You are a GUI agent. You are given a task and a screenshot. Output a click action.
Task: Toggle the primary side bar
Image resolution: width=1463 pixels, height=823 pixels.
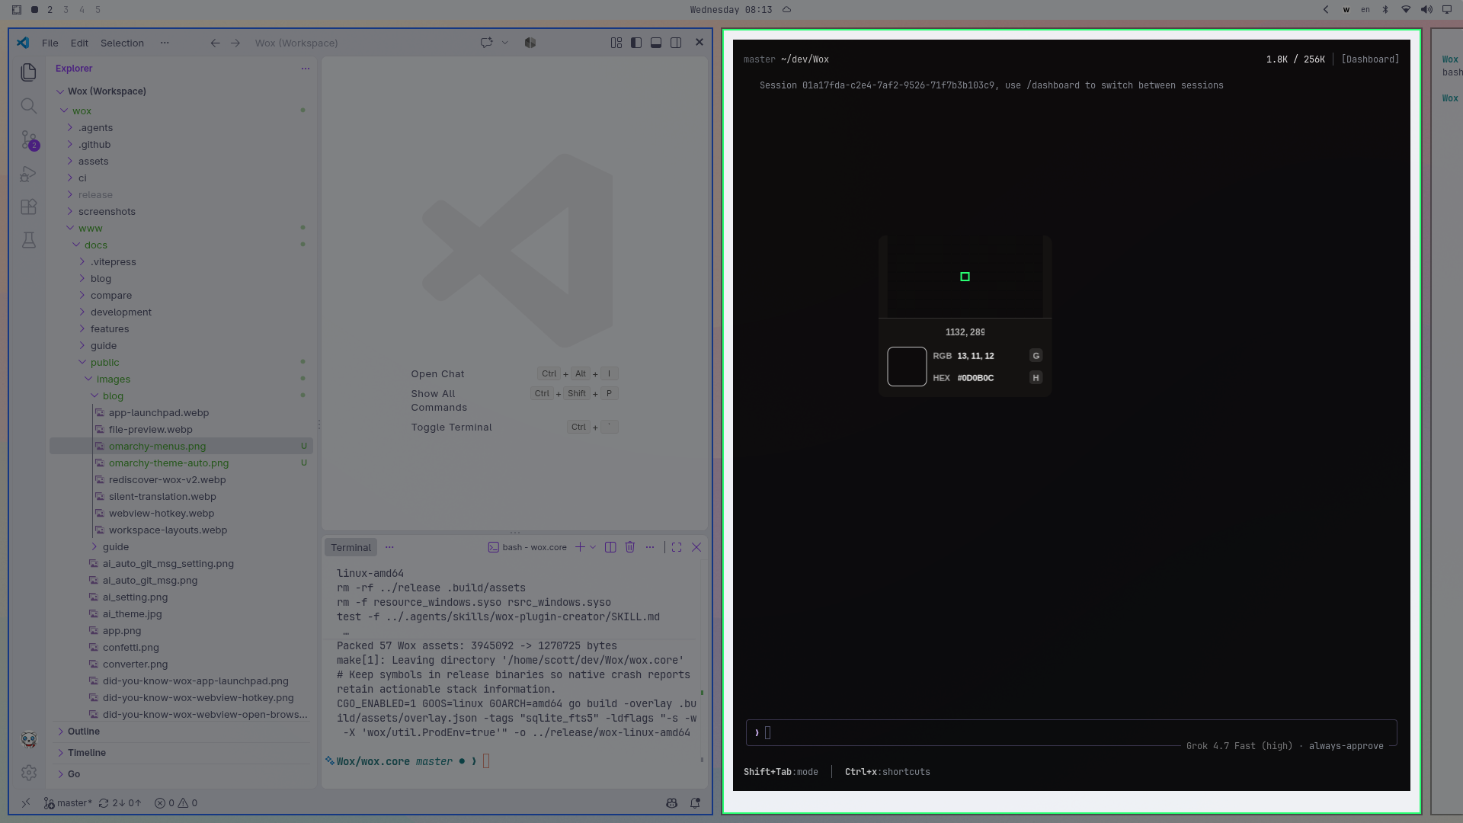636,43
